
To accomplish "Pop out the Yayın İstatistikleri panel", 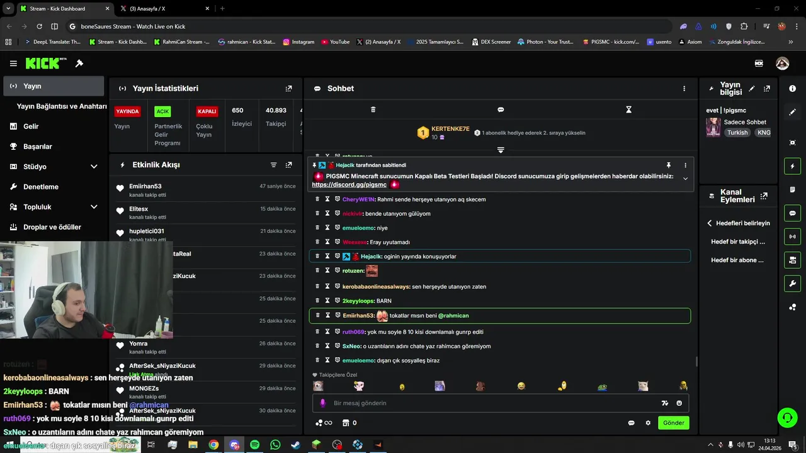I will click(x=288, y=89).
